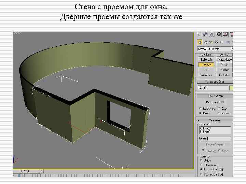Image resolution: width=246 pixels, height=184 pixels.
Task: Open the Create command panel tab
Action: (x=199, y=34)
